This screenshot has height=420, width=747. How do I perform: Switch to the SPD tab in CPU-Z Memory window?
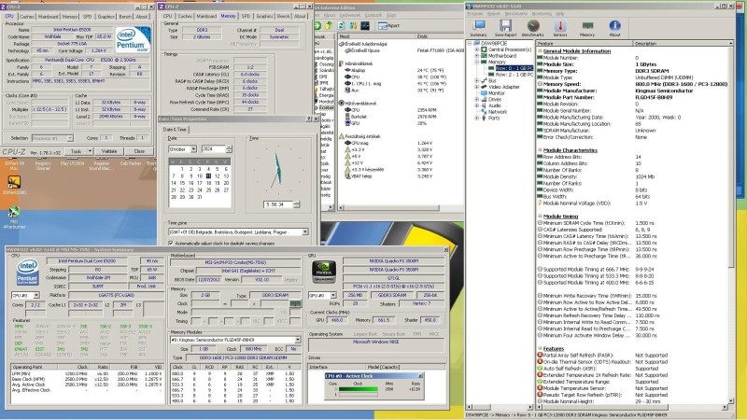pyautogui.click(x=245, y=16)
